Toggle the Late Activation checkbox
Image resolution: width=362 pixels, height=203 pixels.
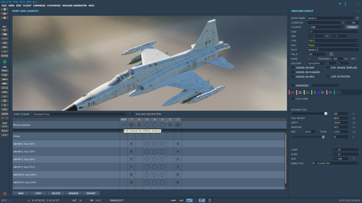coord(328,77)
